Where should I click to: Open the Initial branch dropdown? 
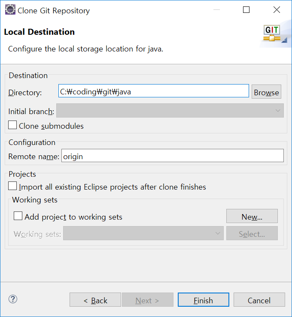[x=170, y=111]
